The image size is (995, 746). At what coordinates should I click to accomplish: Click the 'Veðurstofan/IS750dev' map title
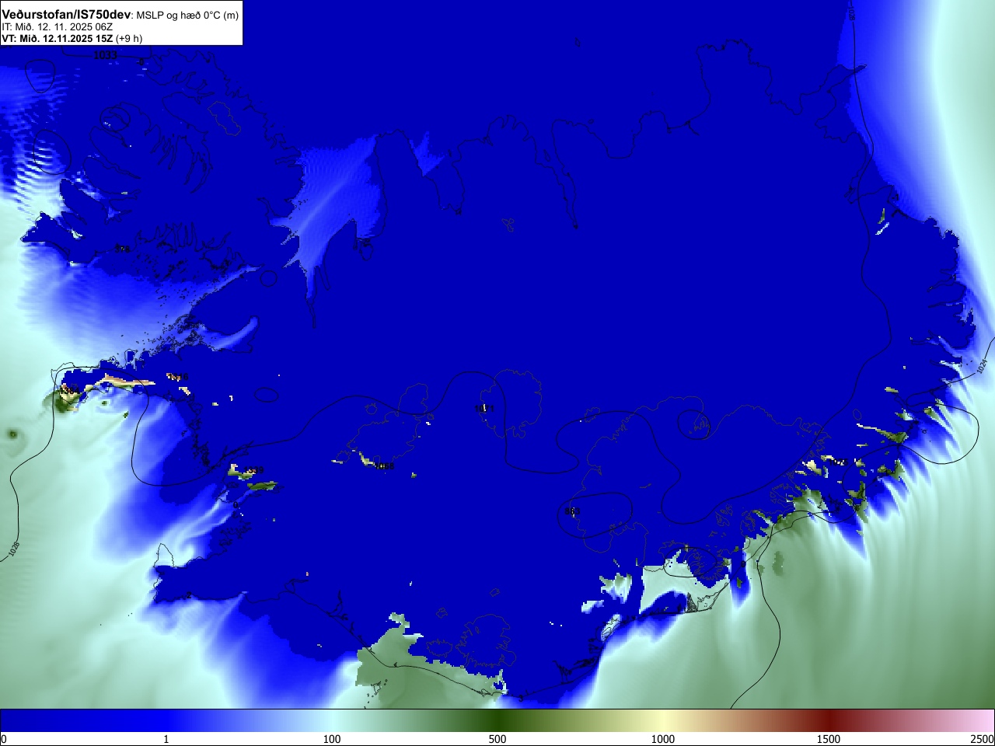(66, 15)
